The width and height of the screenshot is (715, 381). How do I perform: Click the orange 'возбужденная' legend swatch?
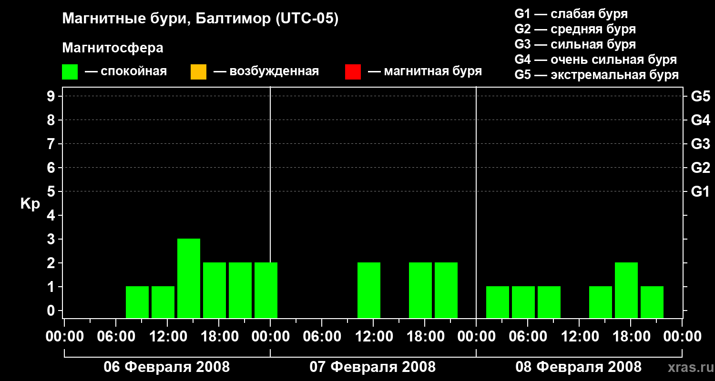pyautogui.click(x=198, y=72)
